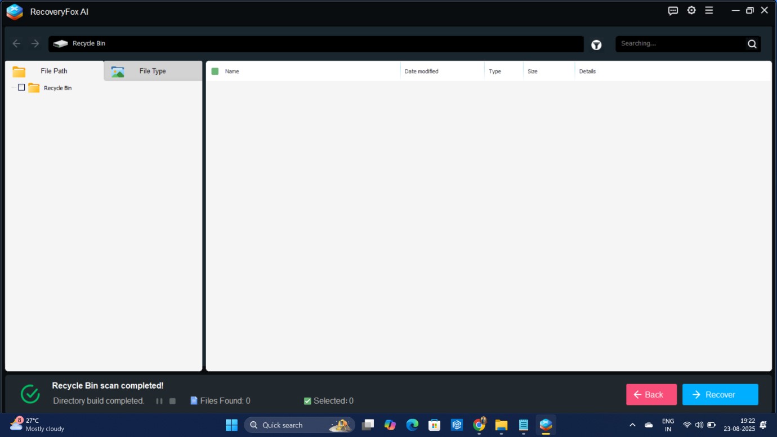777x437 pixels.
Task: Open Microsoft Store from the taskbar
Action: (x=434, y=425)
